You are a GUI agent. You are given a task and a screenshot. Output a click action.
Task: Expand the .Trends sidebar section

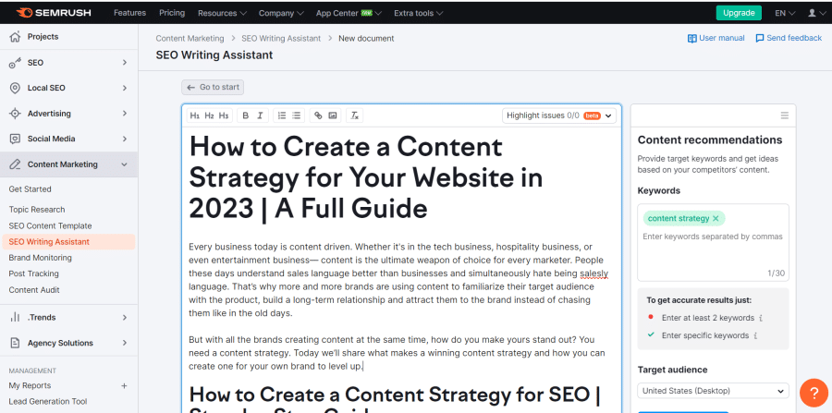124,318
